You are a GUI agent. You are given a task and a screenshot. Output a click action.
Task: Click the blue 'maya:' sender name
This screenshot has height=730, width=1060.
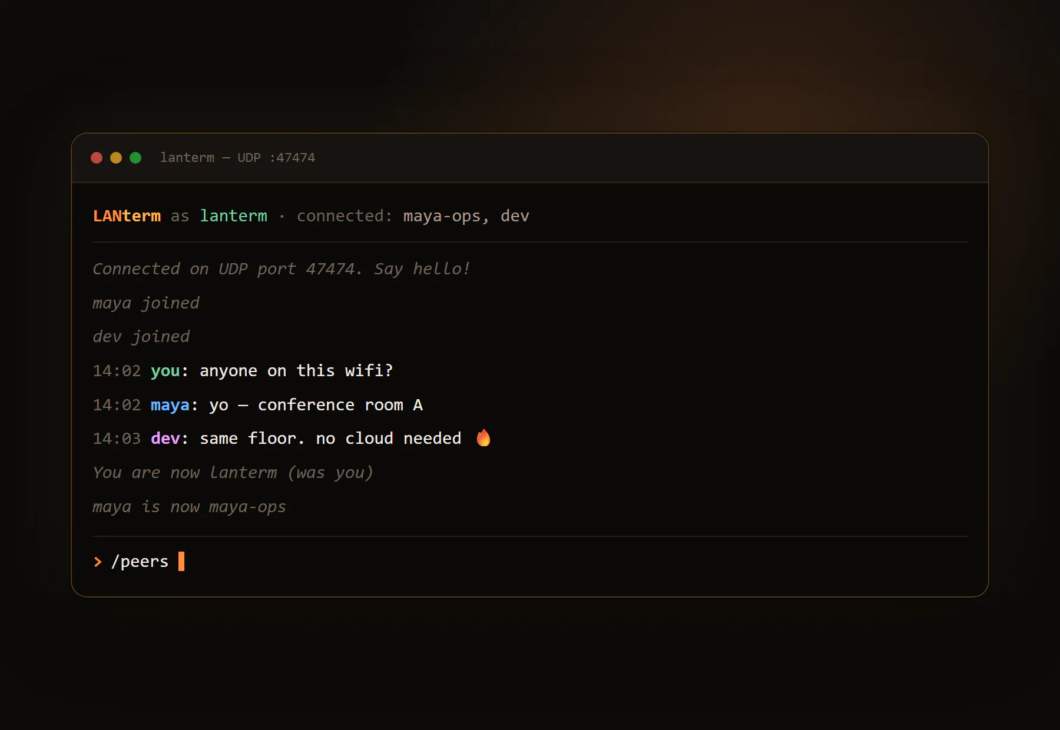tap(174, 405)
